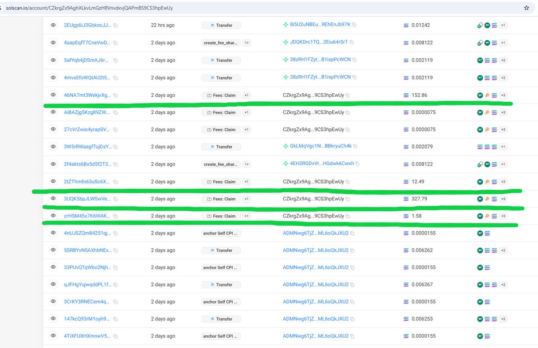Image resolution: width=538 pixels, height=348 pixels.
Task: Click the 152.86 amount value
Action: pos(419,95)
